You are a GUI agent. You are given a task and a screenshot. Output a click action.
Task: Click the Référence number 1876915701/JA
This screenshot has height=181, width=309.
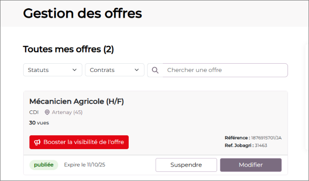(266, 138)
